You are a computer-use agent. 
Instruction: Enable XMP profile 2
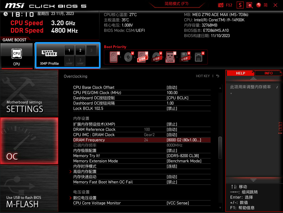(80, 50)
